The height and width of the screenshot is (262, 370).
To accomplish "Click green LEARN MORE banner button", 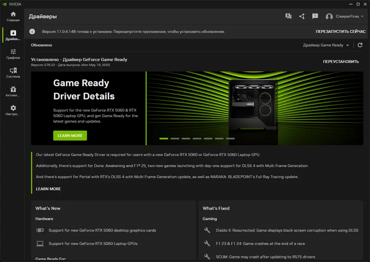I will click(70, 135).
